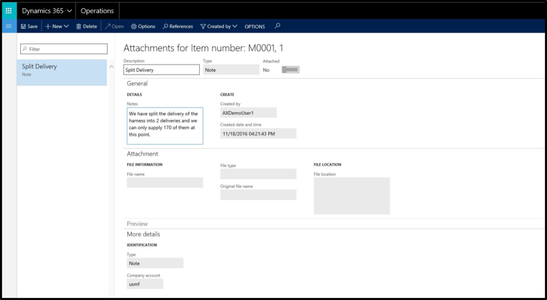Click the References search icon
Image resolution: width=547 pixels, height=300 pixels.
point(166,26)
